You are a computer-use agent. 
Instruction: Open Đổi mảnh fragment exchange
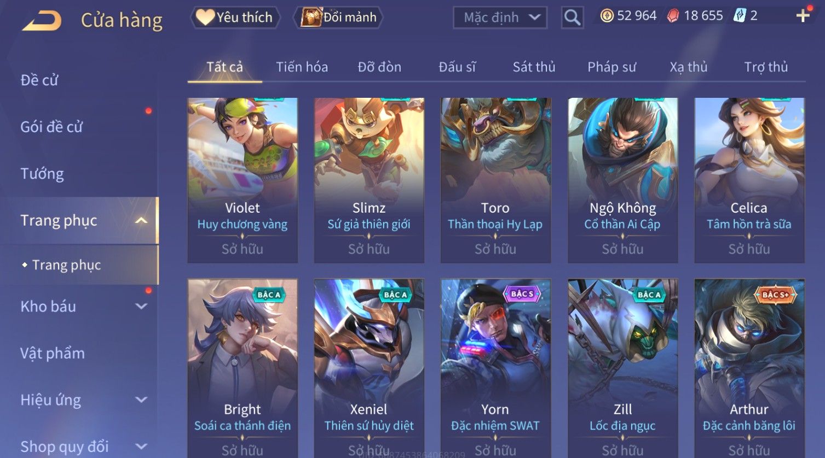tap(338, 17)
